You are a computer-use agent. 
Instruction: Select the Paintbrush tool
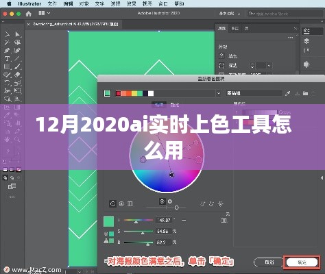coord(17,66)
